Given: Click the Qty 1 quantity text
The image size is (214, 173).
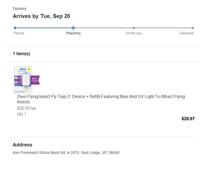Looking at the screenshot, I should 21,114.
